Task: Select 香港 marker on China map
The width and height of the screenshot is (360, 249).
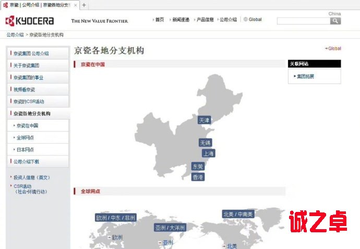Action: tap(198, 177)
